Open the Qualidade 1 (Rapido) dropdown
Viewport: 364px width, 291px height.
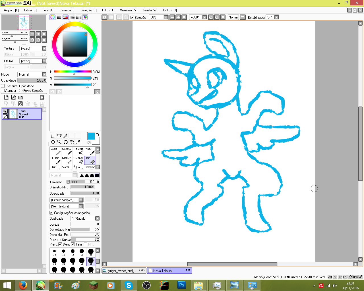click(85, 218)
